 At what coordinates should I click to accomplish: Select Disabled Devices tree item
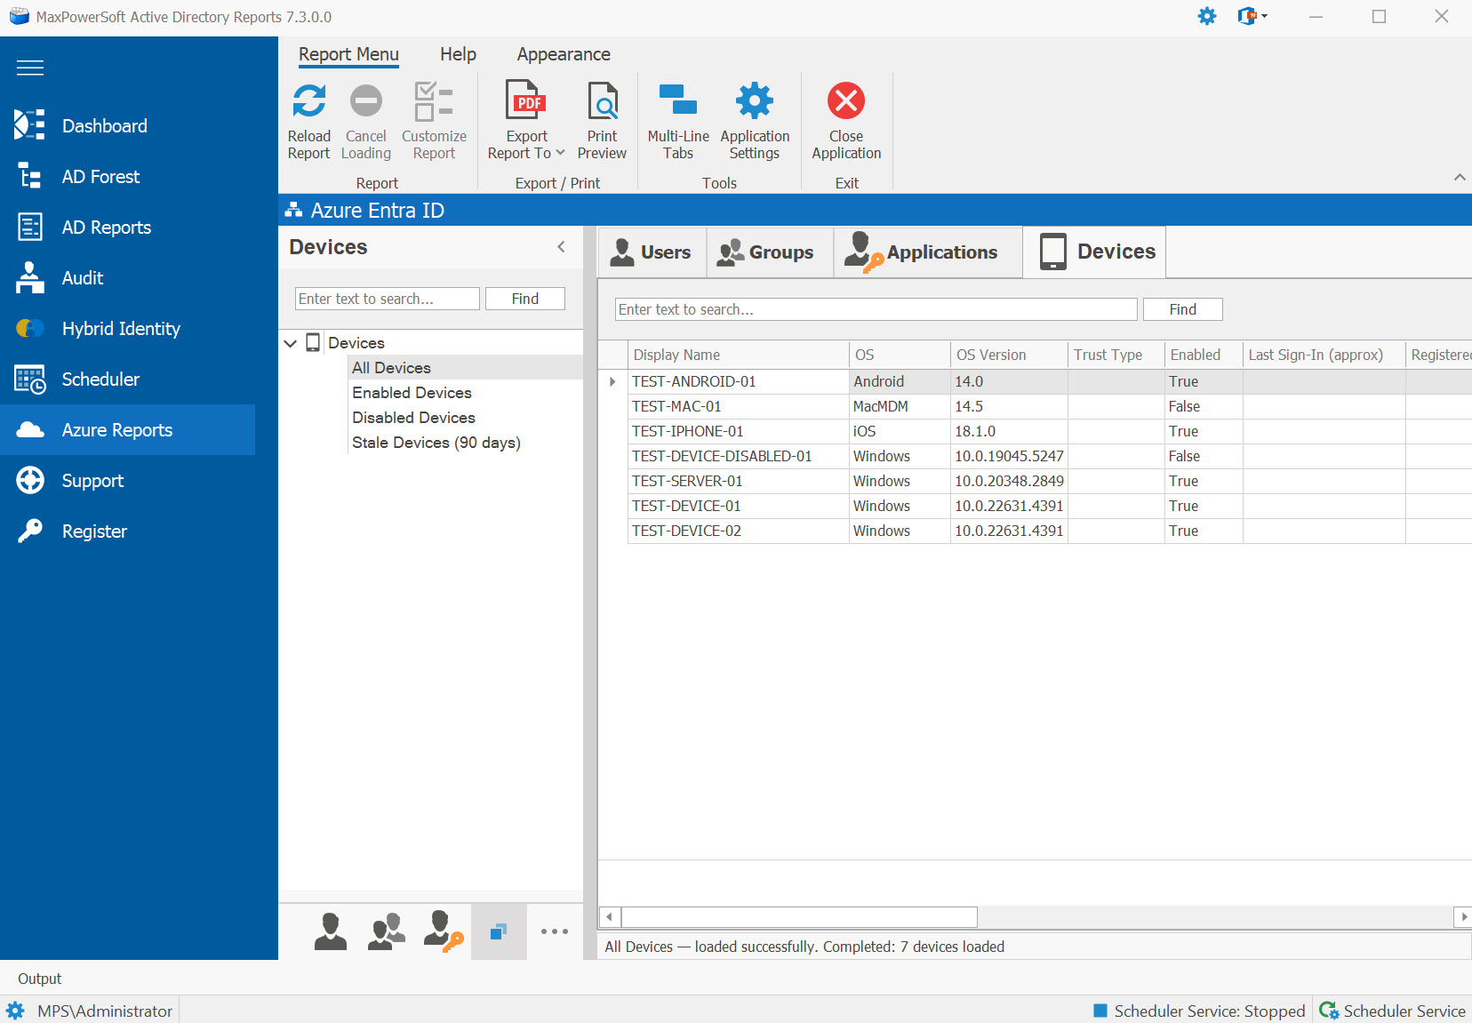[x=413, y=417]
